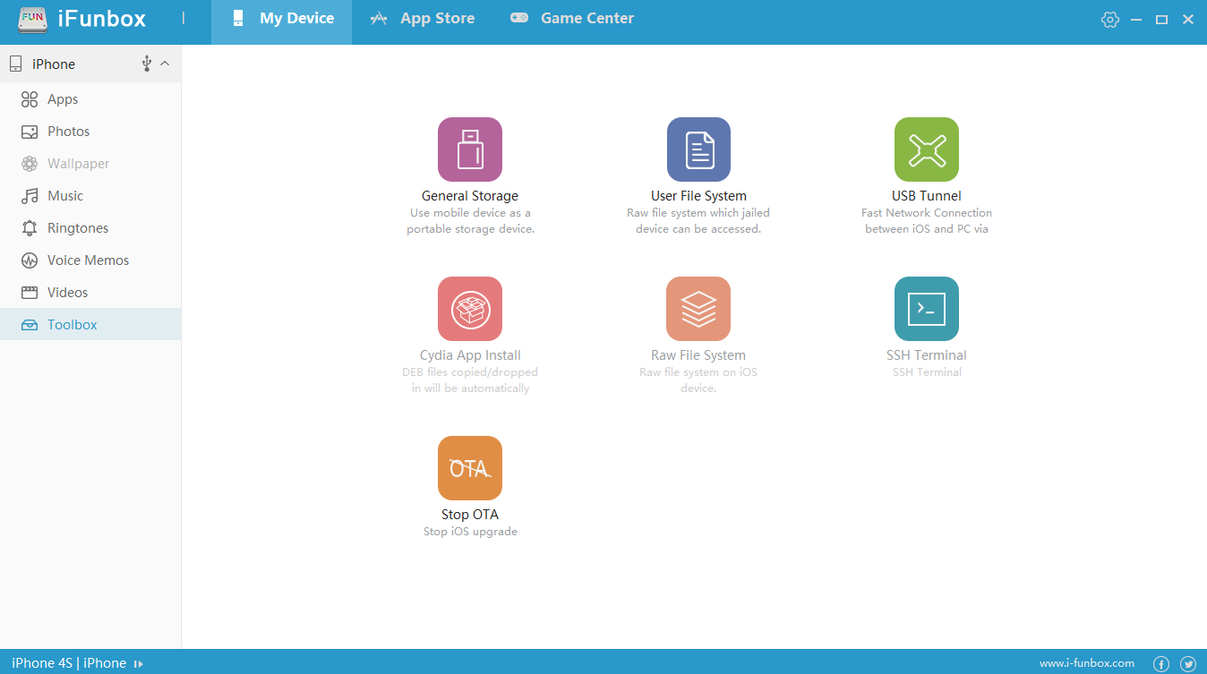Viewport: 1207px width, 674px height.
Task: Click the Photos picture icon in sidebar
Action: point(30,132)
